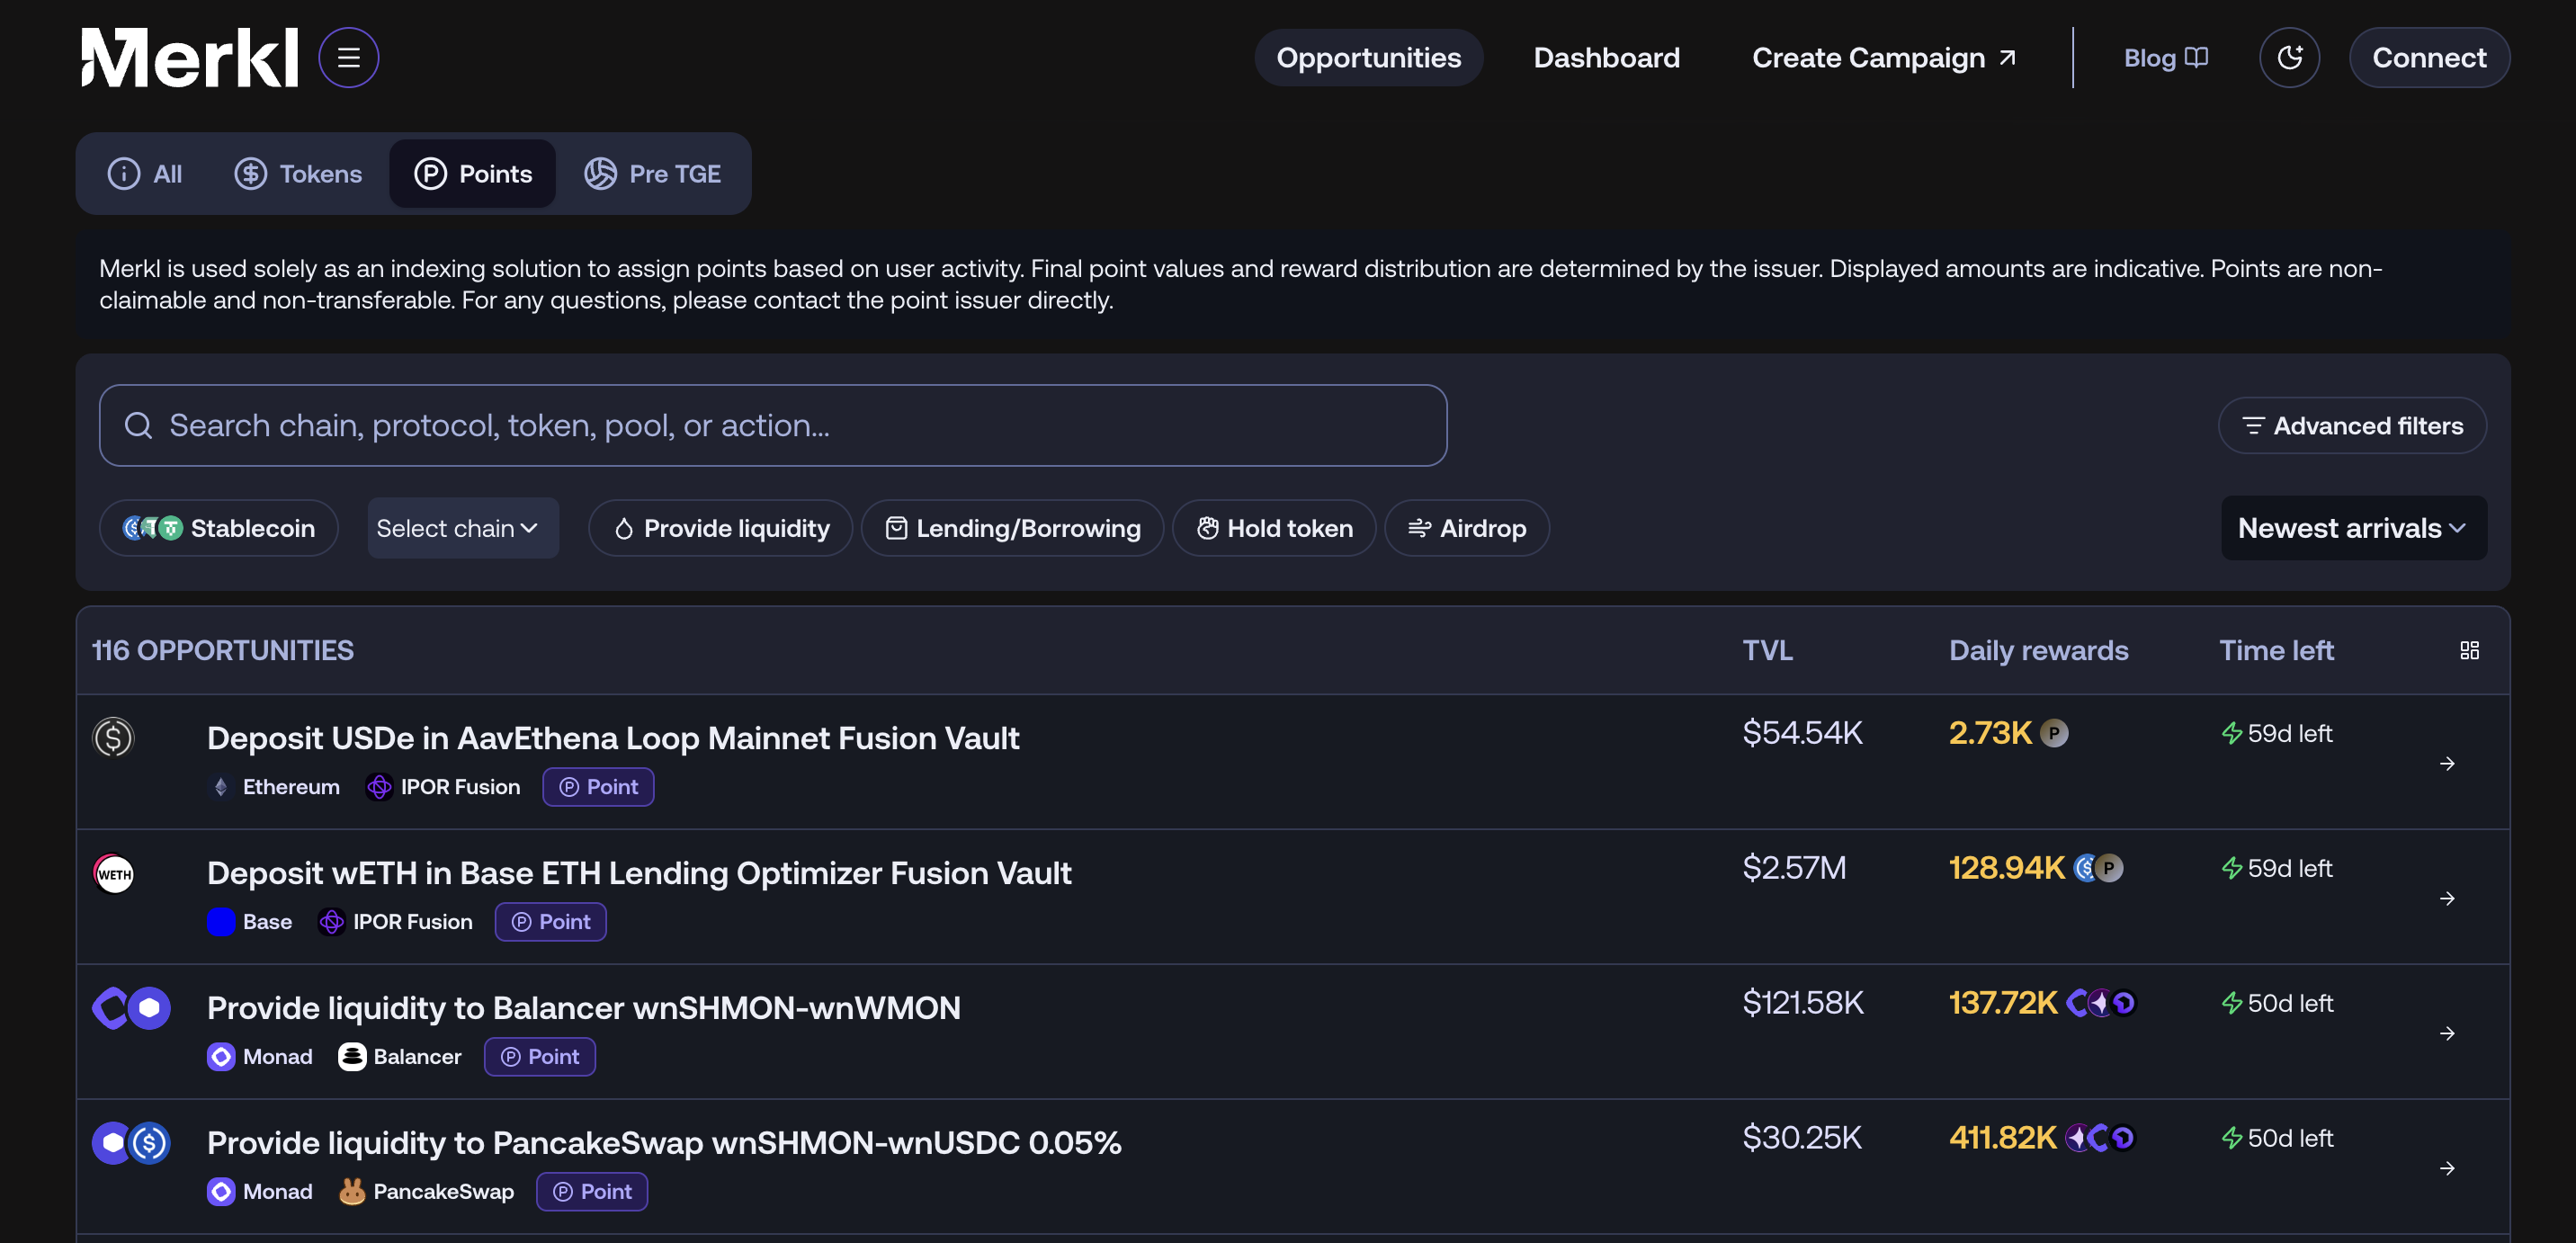2576x1243 pixels.
Task: Open PancakeSwap wnSHMON-wnUSDC 0.05% opportunity
Action: [664, 1143]
